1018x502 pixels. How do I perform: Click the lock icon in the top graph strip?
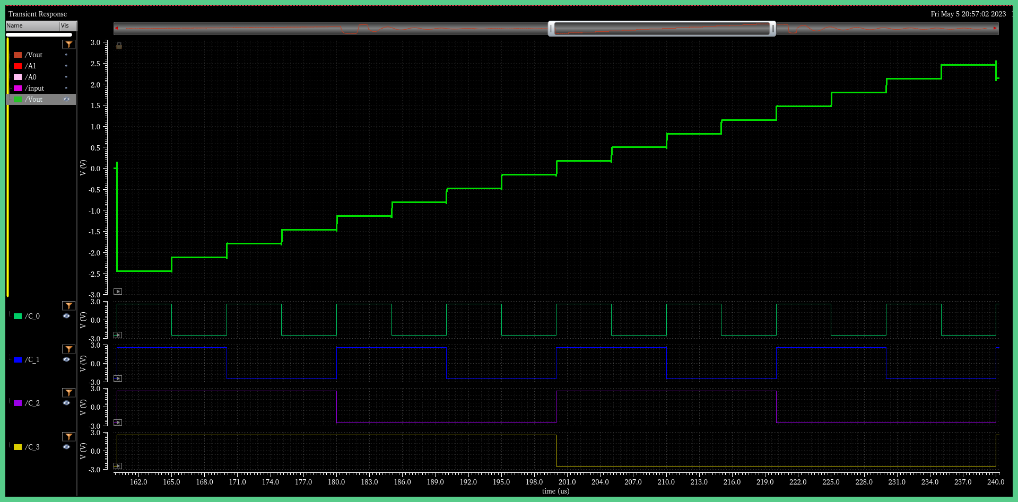pos(119,46)
